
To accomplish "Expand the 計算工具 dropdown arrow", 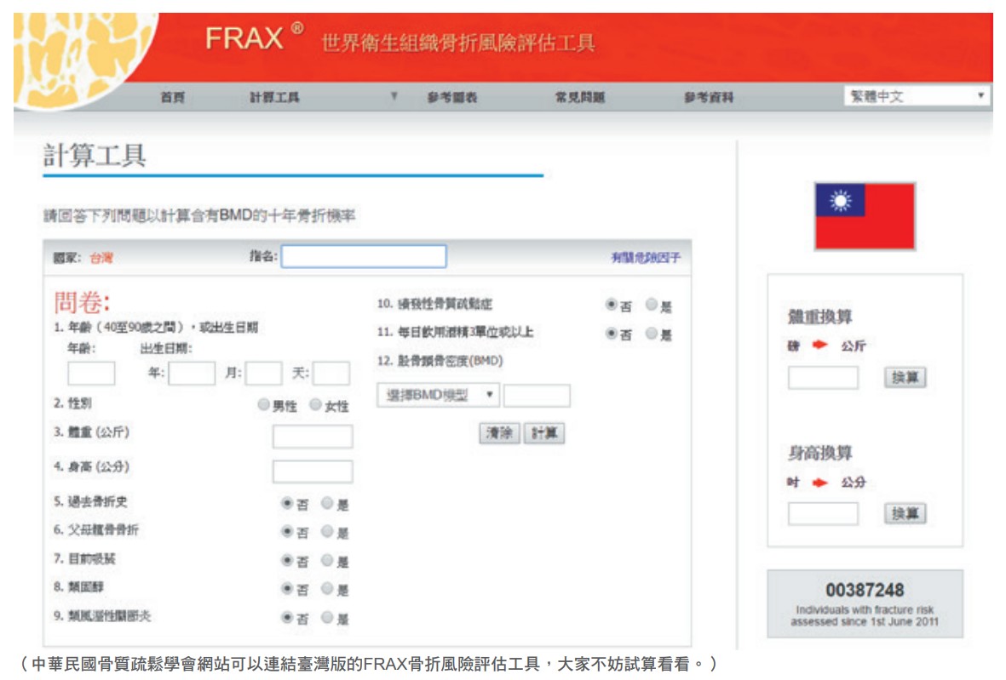I will [394, 96].
